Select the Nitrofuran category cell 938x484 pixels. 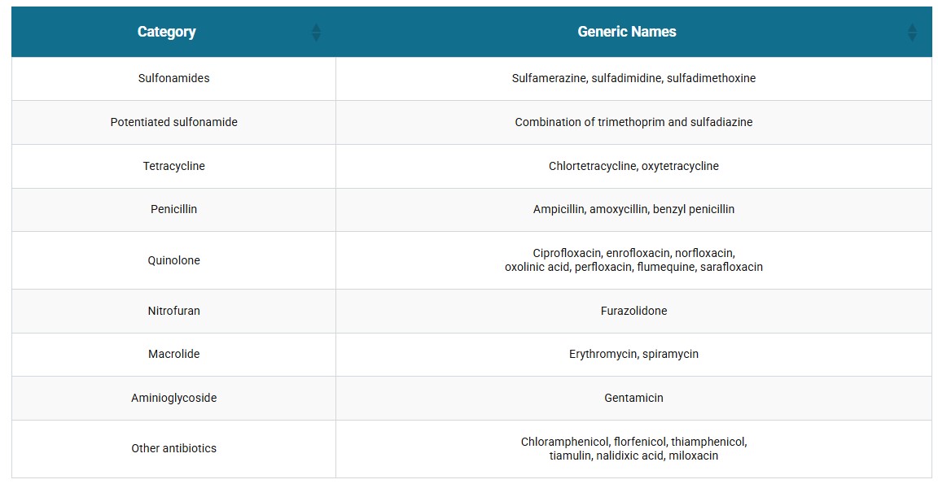pos(173,311)
